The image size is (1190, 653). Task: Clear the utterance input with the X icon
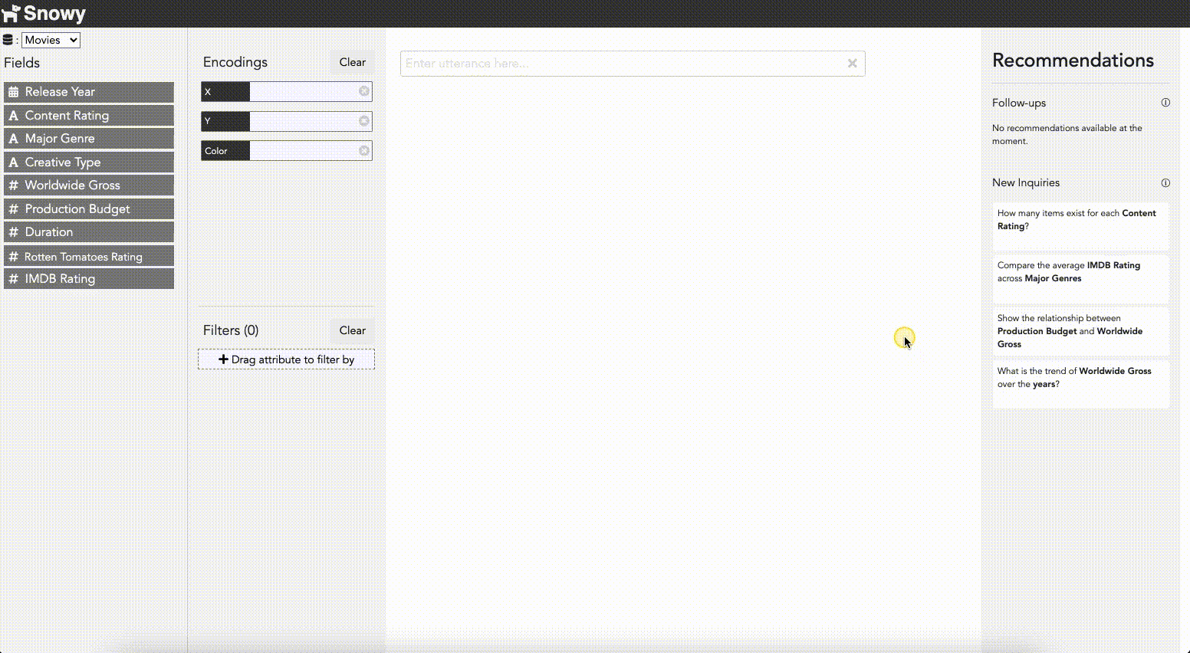[852, 64]
